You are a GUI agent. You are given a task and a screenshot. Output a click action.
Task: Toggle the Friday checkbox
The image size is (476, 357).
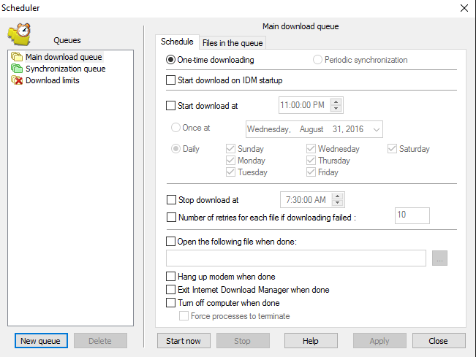coord(311,172)
